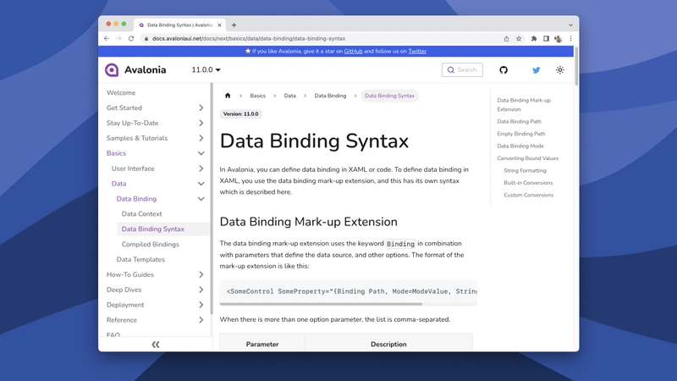Click the browser forward arrow
Screen dimensions: 677x381
[118, 38]
